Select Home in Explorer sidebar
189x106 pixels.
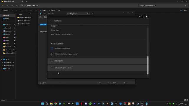click(x=8, y=15)
